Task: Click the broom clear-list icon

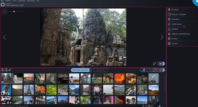Action: (x=10, y=70)
